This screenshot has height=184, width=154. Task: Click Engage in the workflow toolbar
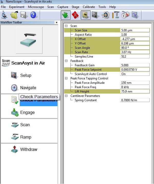point(27,112)
